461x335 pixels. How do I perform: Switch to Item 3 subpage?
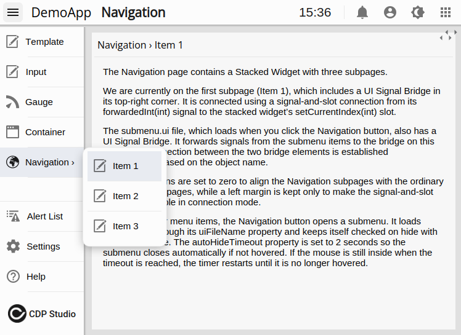point(124,226)
